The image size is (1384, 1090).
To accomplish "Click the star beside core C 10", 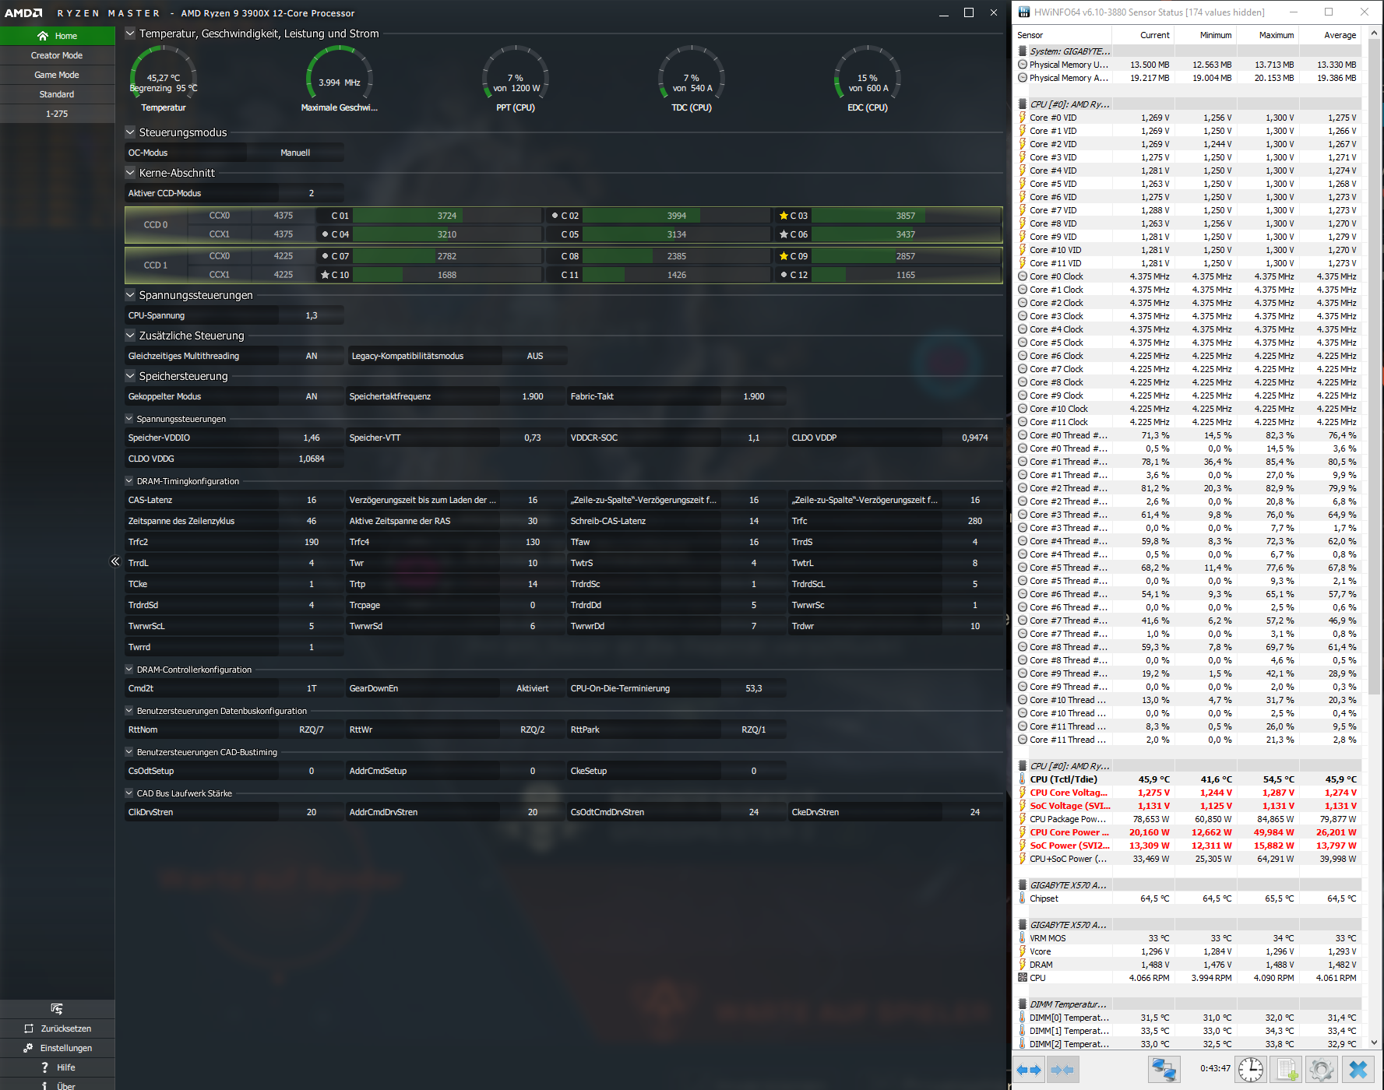I will click(x=325, y=275).
